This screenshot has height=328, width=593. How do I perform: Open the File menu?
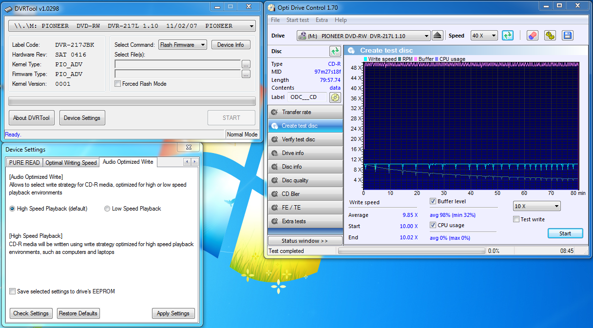(275, 20)
